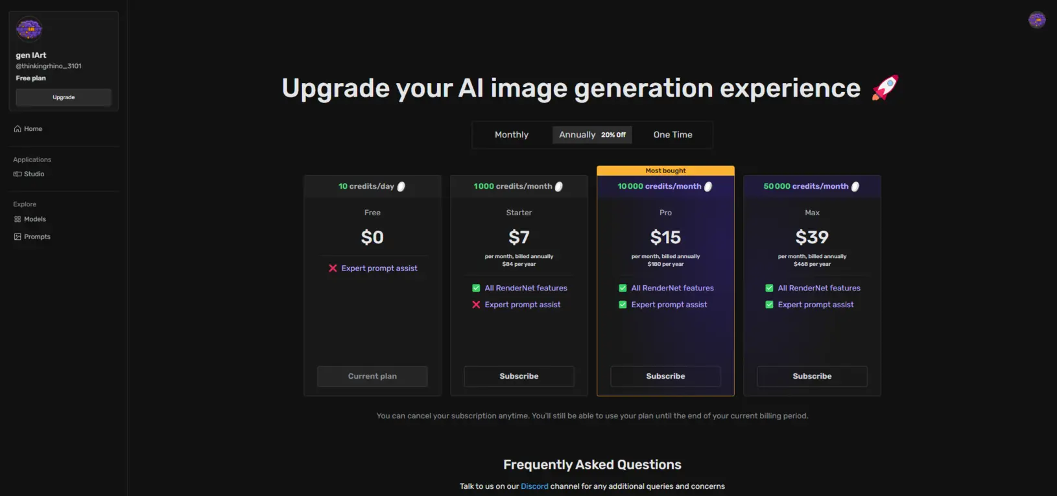Subscribe to the Max plan
This screenshot has width=1057, height=496.
coord(812,377)
